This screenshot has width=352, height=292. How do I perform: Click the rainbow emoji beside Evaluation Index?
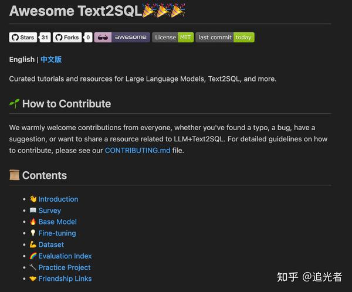coord(33,256)
